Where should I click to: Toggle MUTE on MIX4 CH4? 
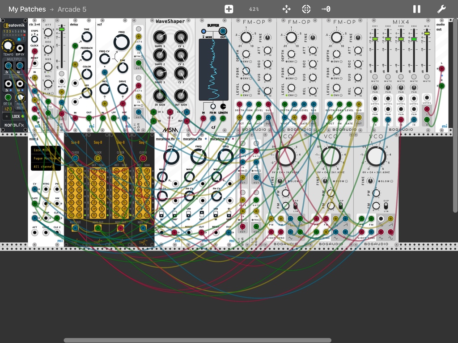(x=414, y=77)
